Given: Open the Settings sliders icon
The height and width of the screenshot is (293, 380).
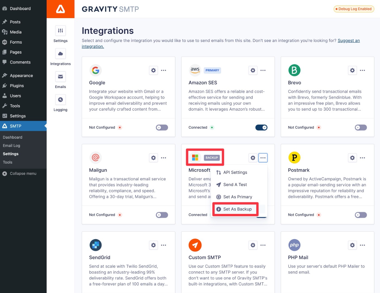Looking at the screenshot, I should pos(61,31).
